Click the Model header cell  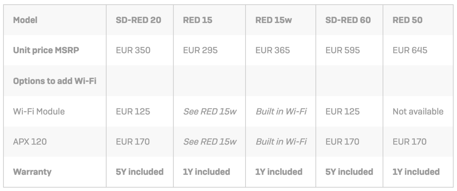click(x=25, y=20)
